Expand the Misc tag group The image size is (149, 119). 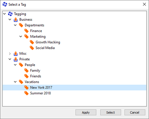click(x=10, y=54)
